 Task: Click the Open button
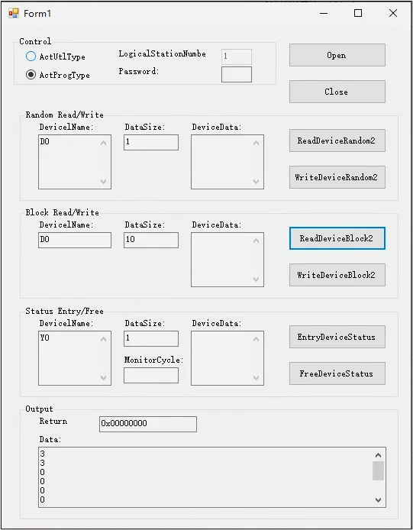point(337,55)
